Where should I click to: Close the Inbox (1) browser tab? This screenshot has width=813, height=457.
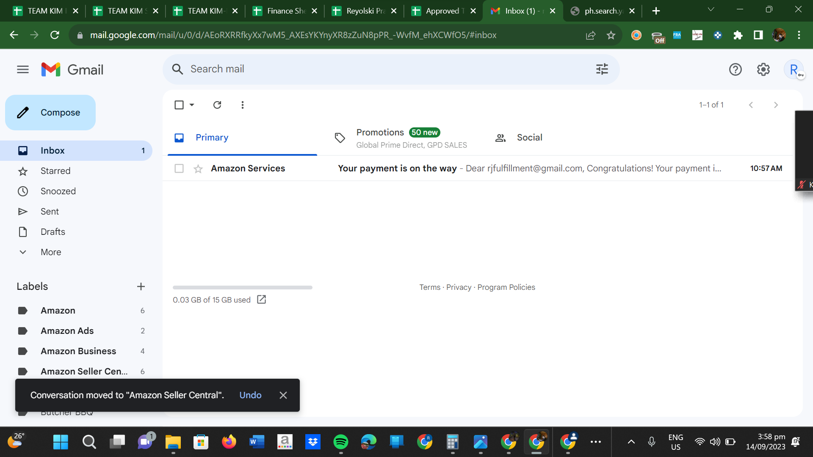553,11
